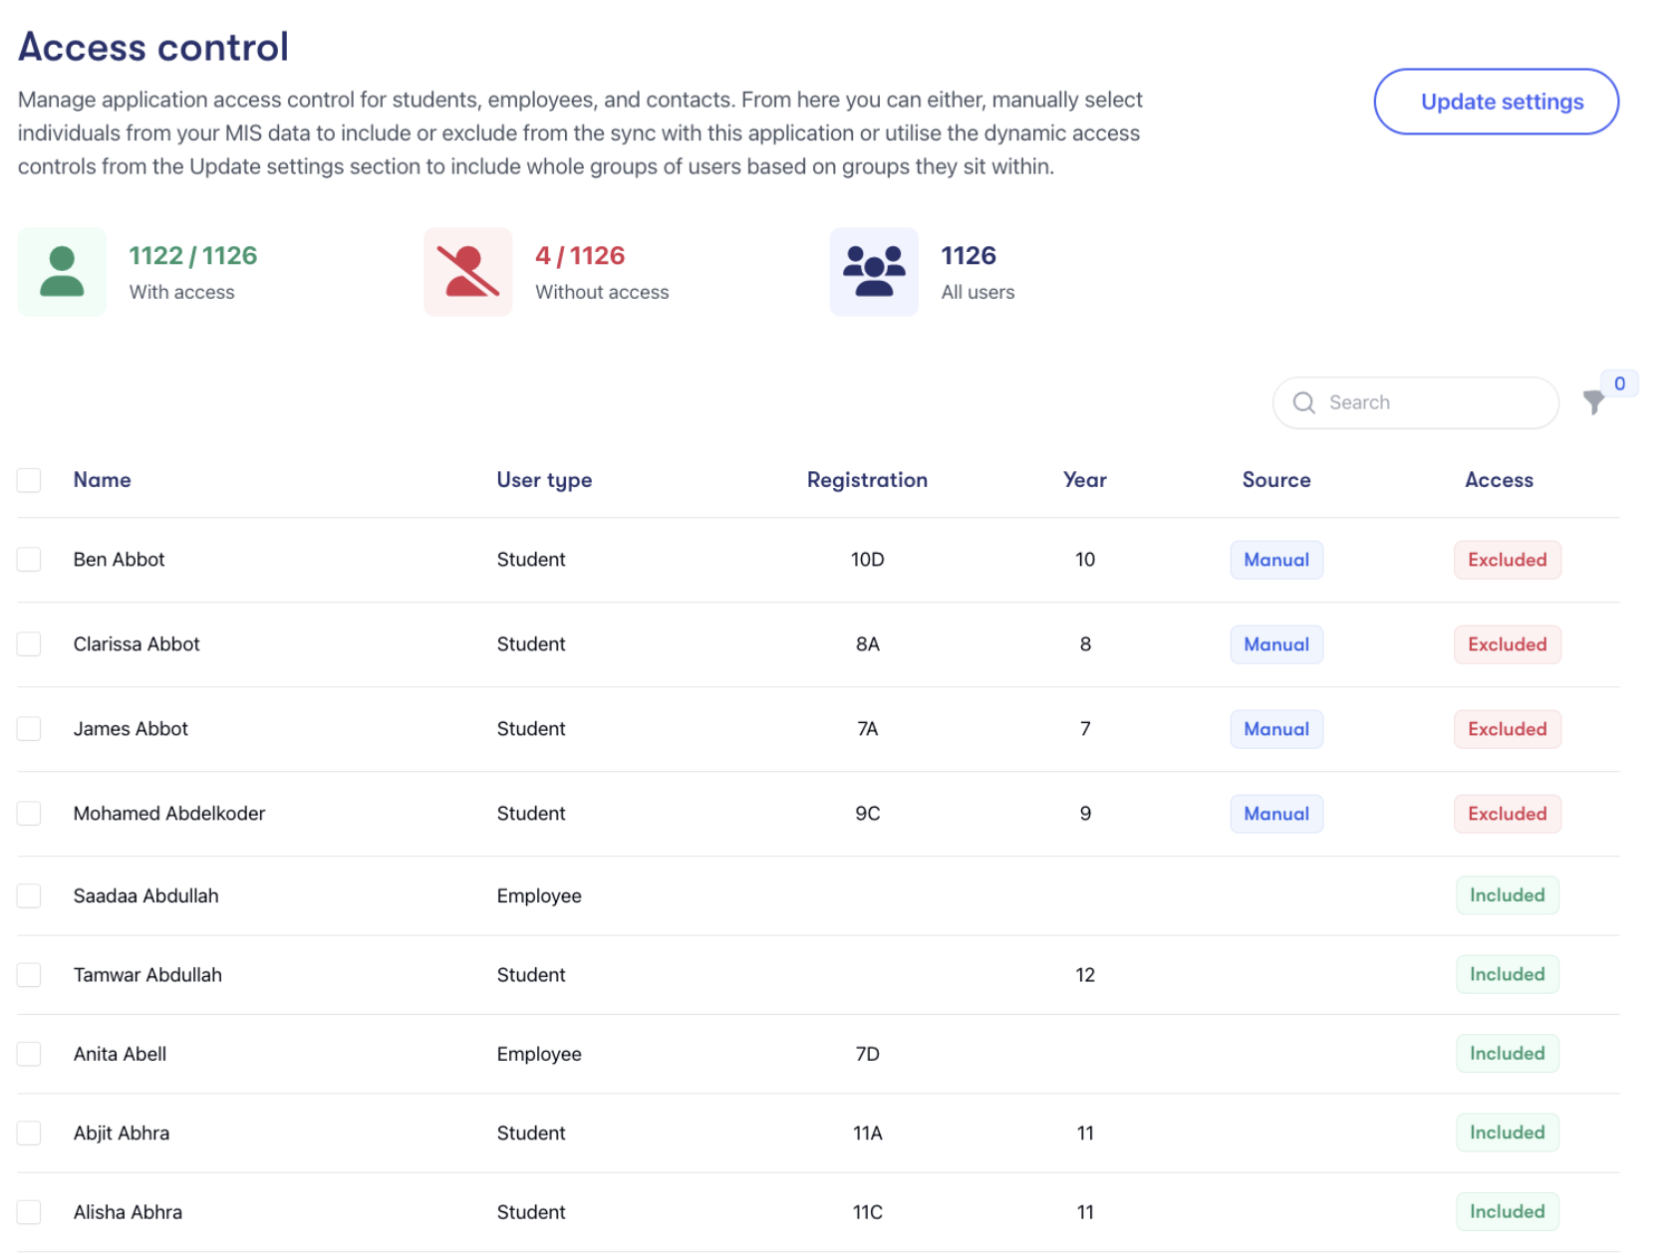
Task: Click the Manual tag for James Abbot
Action: 1275,729
